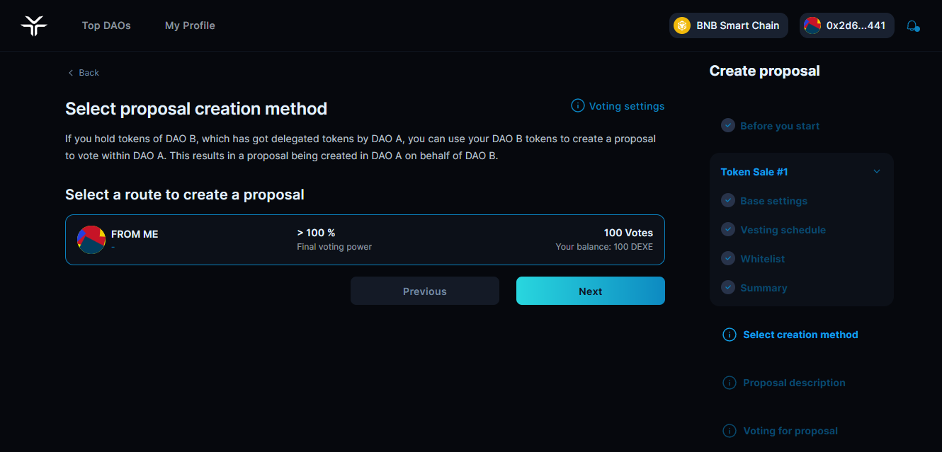Collapse the Token Sale #1 section chevron
942x452 pixels.
(877, 172)
